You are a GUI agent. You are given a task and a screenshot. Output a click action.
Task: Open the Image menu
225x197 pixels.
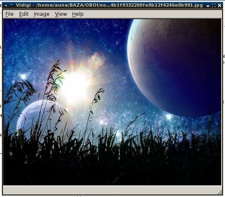click(42, 14)
